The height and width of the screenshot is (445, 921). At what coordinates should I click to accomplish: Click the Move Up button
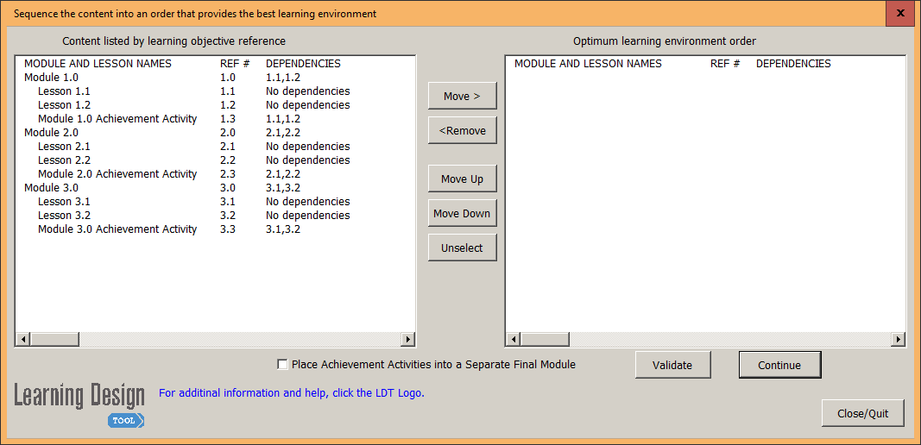coord(463,179)
